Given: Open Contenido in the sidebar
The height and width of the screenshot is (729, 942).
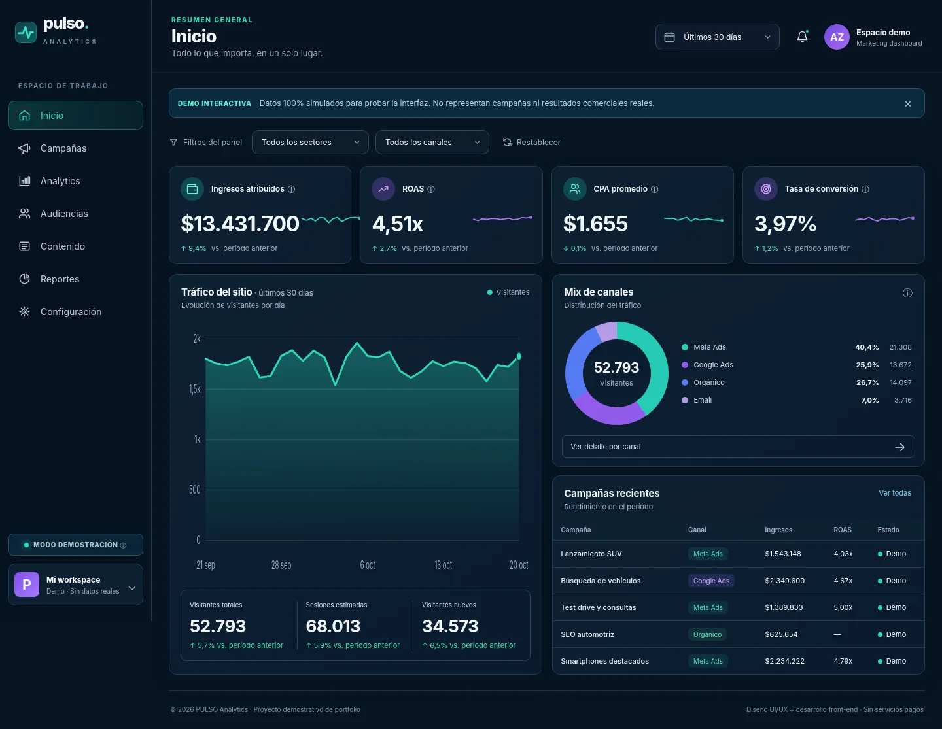Looking at the screenshot, I should tap(75, 246).
